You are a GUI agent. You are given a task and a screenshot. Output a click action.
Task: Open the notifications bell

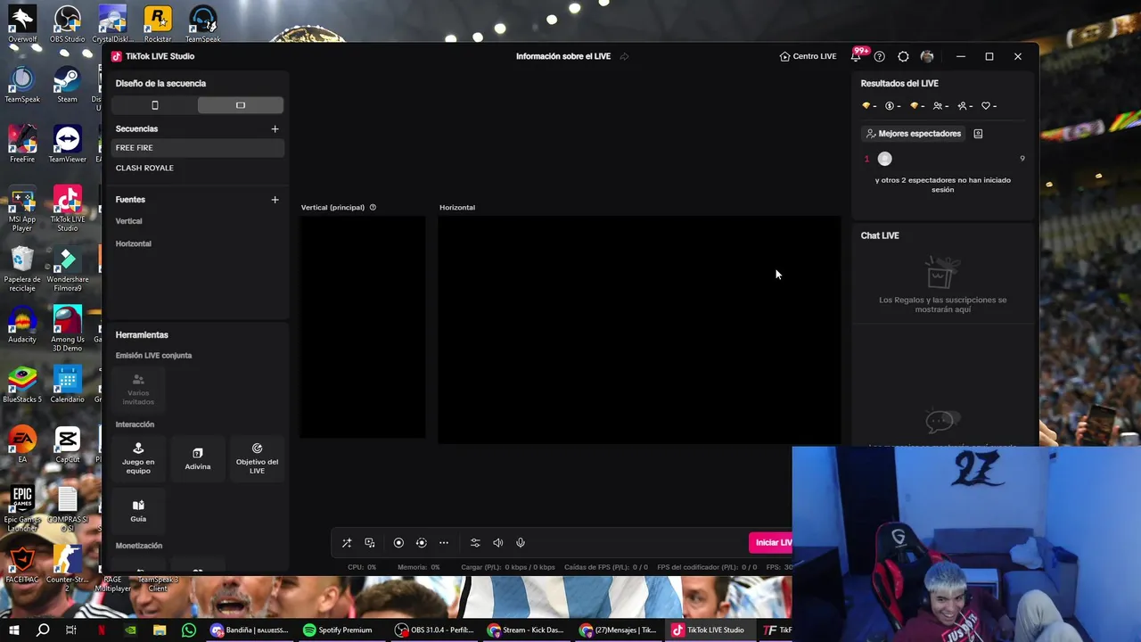pos(856,56)
